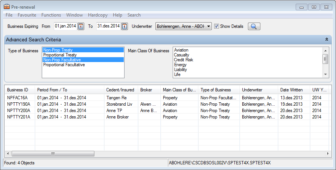Viewport: 336px width, 170px height.
Task: Select row NPTTY200A
Action: [167, 111]
